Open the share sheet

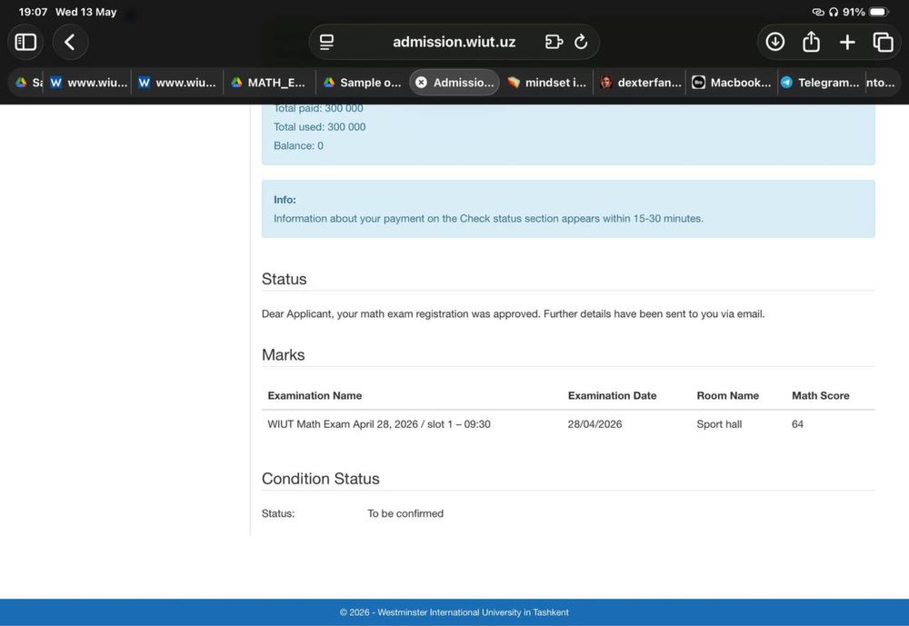(811, 42)
